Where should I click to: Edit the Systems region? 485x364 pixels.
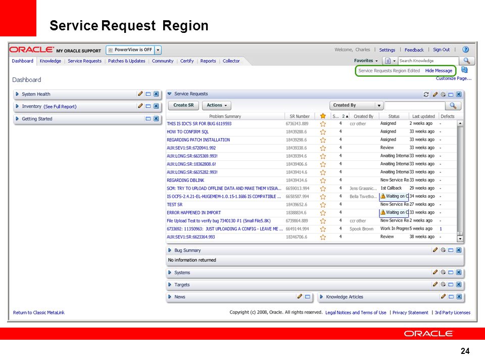coord(435,272)
